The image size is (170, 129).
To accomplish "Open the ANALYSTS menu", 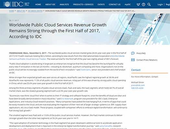I will tap(64, 5).
